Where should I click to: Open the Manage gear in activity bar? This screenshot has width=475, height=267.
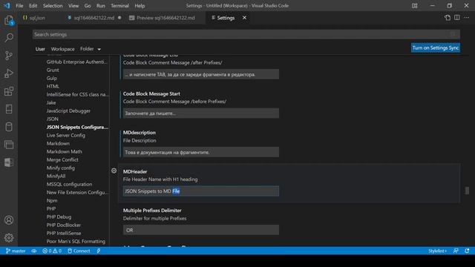(9, 237)
